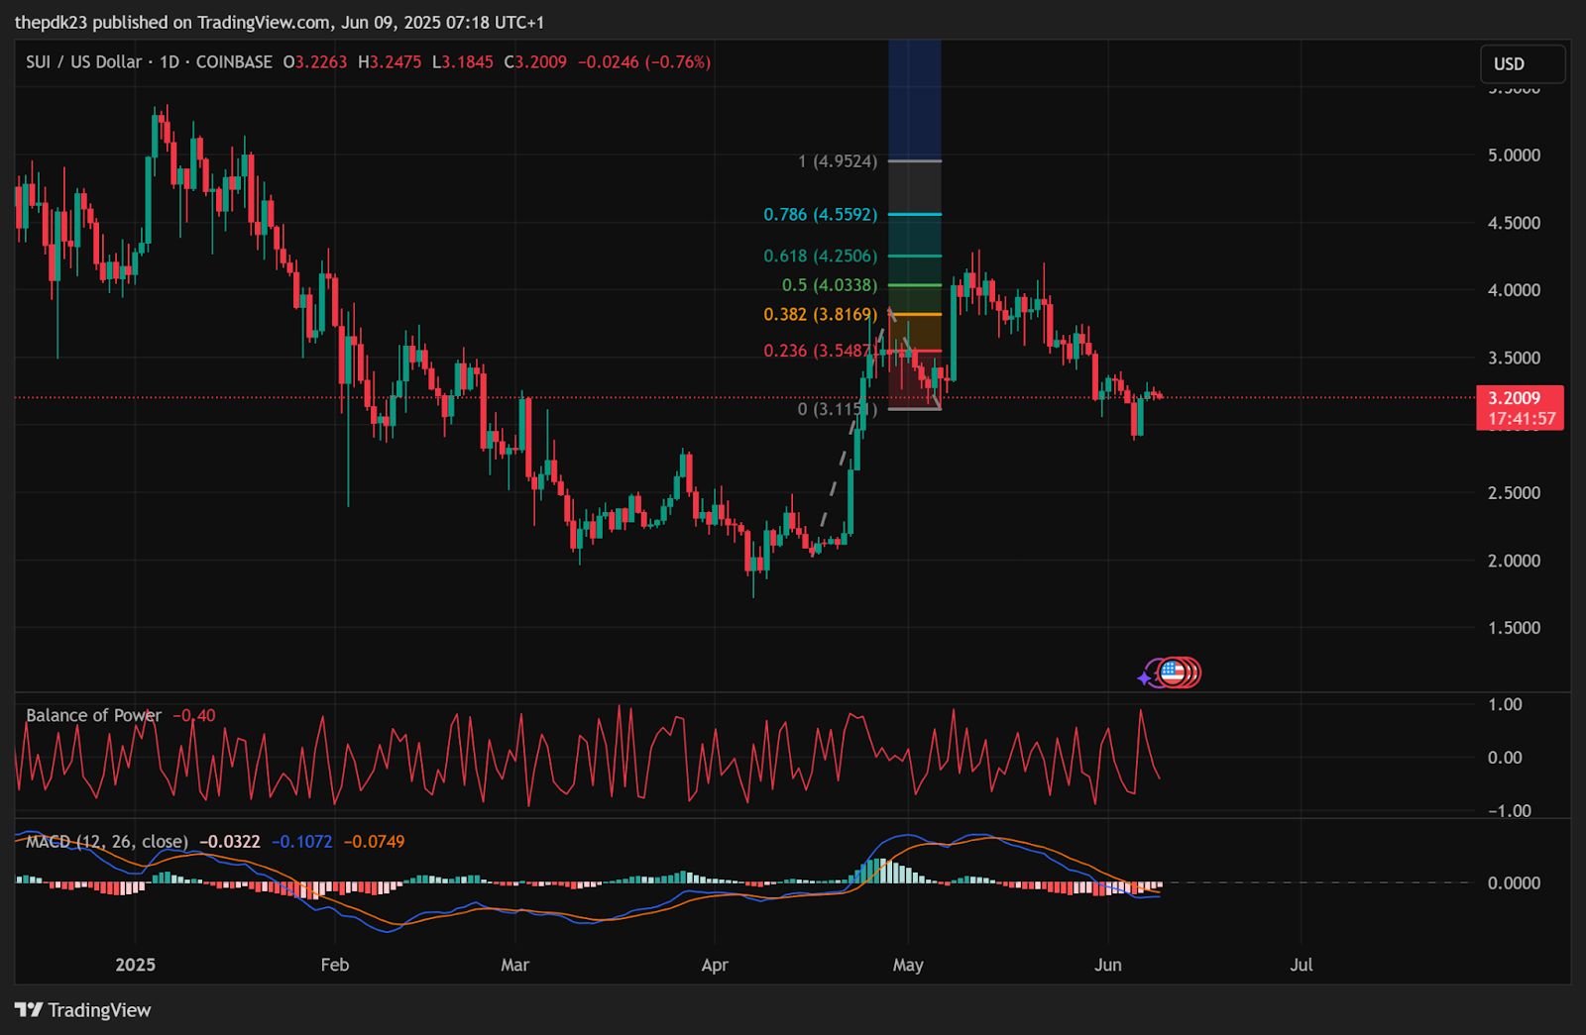Click the Feb label on time axis
This screenshot has height=1035, width=1586.
click(x=335, y=965)
